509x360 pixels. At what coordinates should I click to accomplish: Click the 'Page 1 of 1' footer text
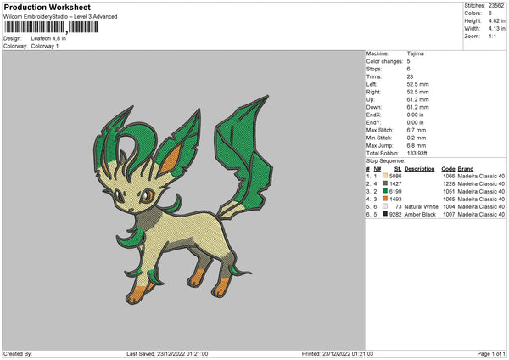pyautogui.click(x=491, y=353)
